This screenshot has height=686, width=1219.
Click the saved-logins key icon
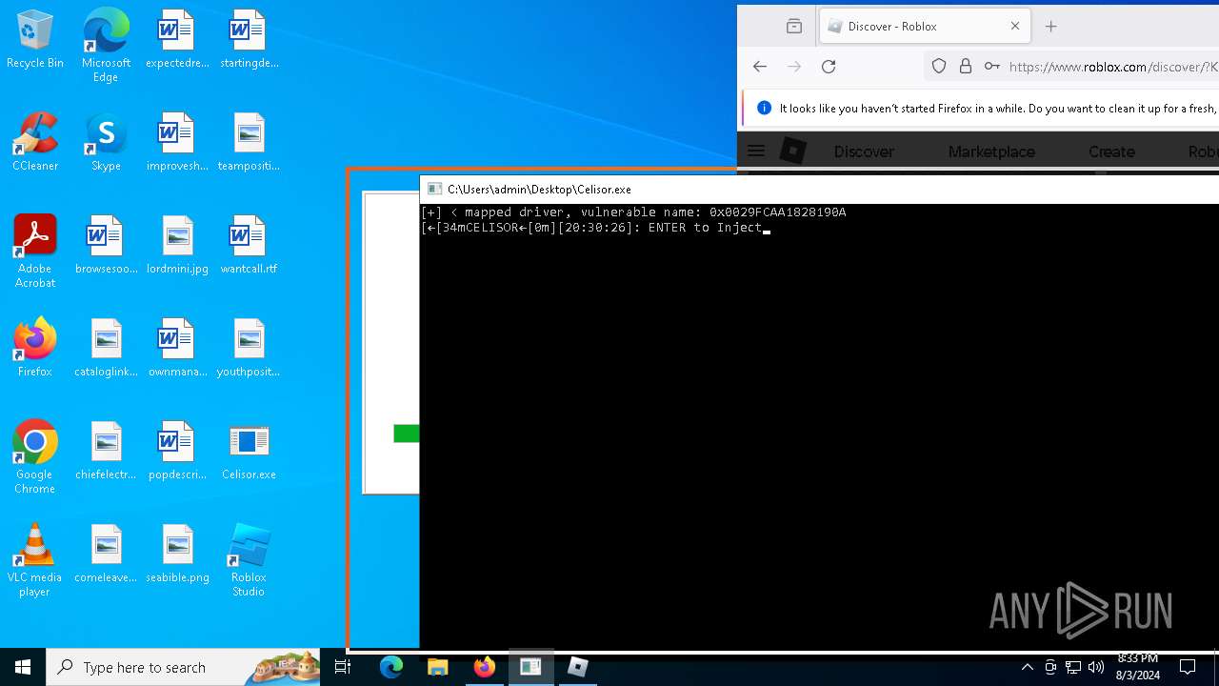click(x=992, y=66)
